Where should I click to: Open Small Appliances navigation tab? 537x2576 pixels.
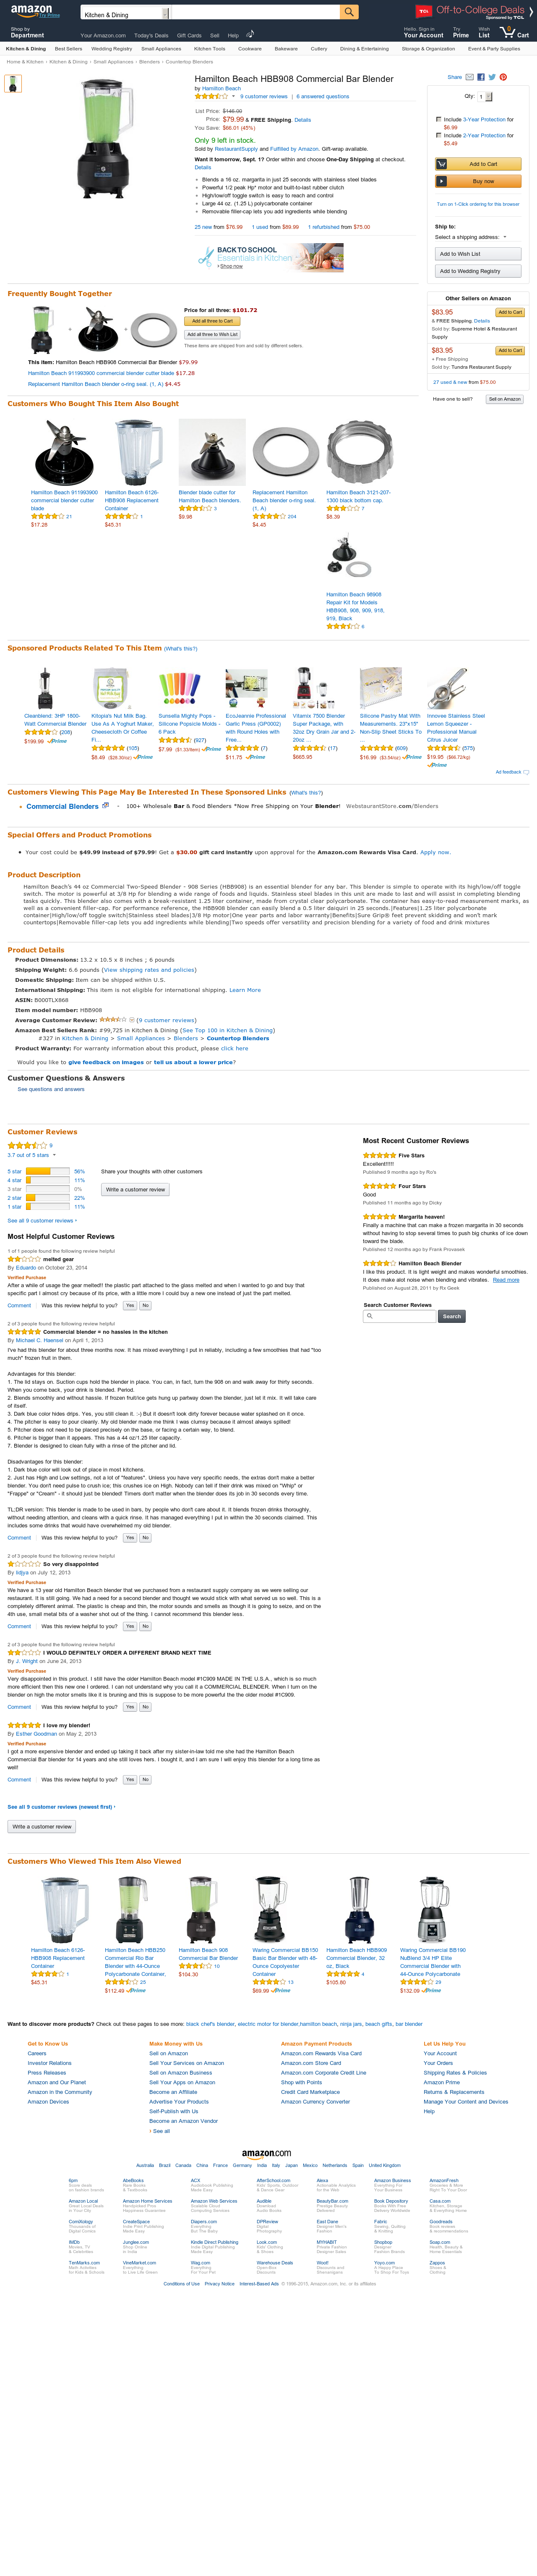(161, 48)
